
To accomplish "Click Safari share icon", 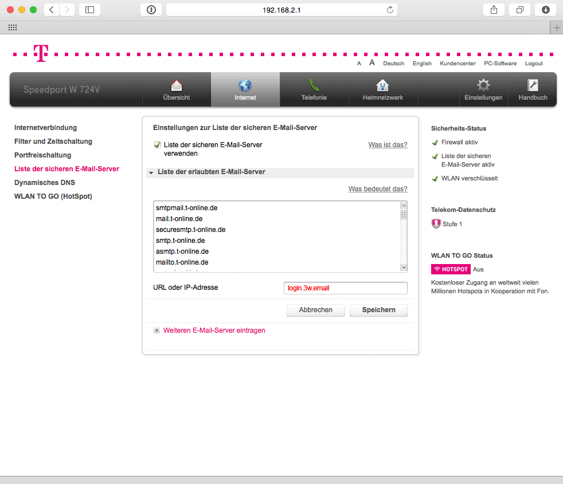I will coord(494,10).
